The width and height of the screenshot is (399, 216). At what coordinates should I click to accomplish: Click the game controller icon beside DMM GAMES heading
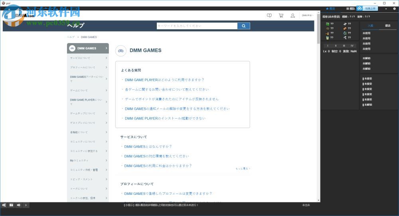[121, 51]
